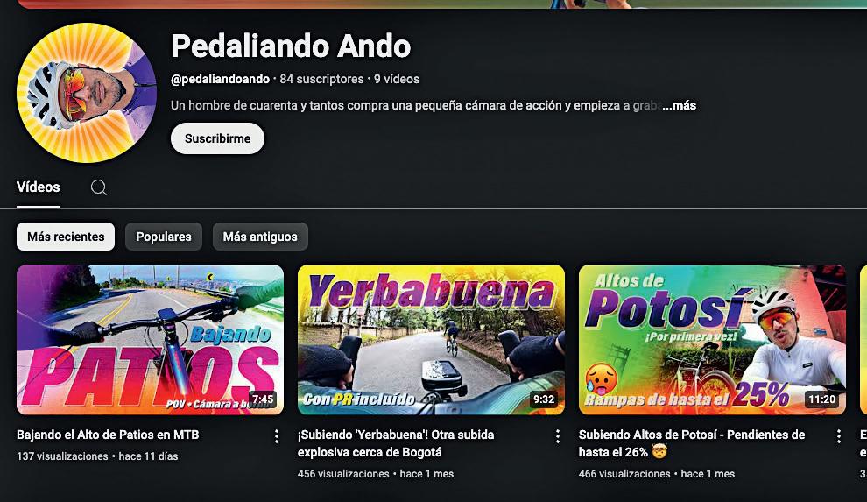Open options menu for Bajando Patios video
The image size is (867, 502).
[x=277, y=436]
